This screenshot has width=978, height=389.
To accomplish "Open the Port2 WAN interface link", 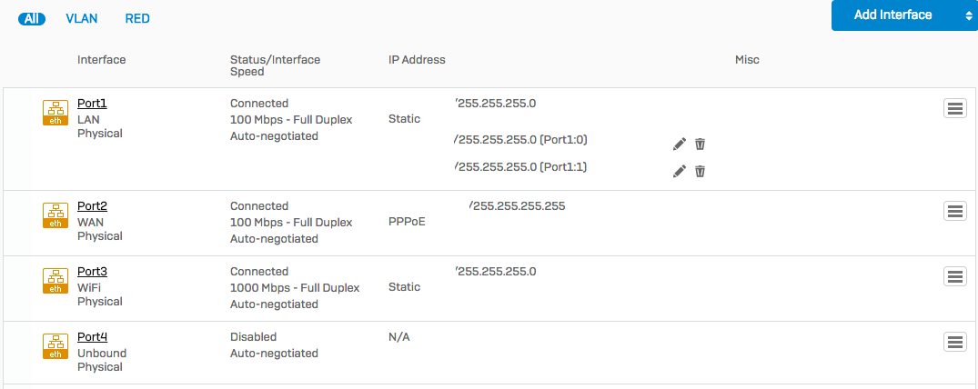I will (92, 205).
